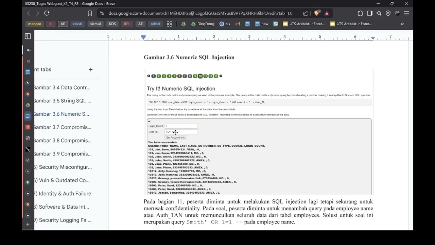Screen dimensions: 435x245
Task: Toggle vertical tabs panel icon at top
Action: 28,36
